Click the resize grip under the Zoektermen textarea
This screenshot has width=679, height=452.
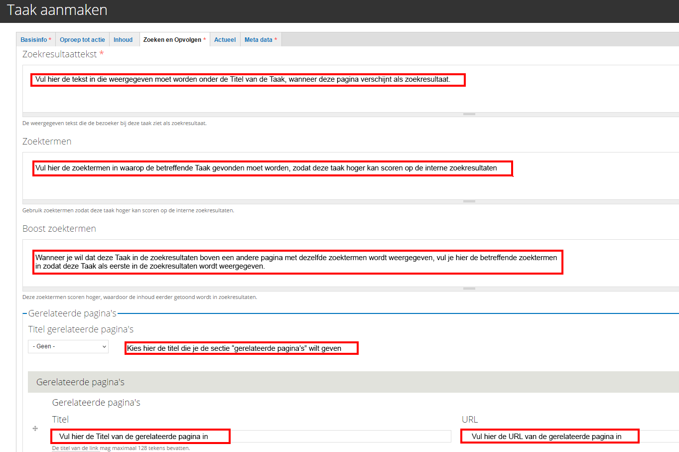tap(469, 201)
